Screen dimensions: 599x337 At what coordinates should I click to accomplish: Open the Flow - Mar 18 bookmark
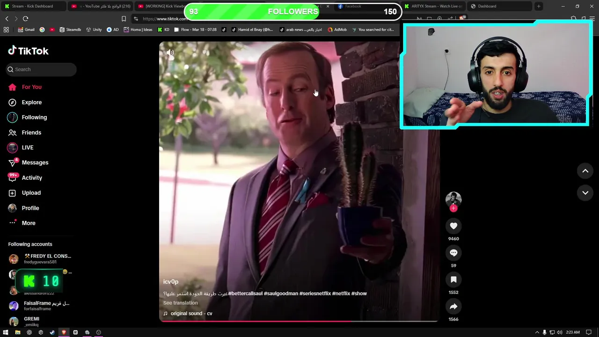click(195, 29)
